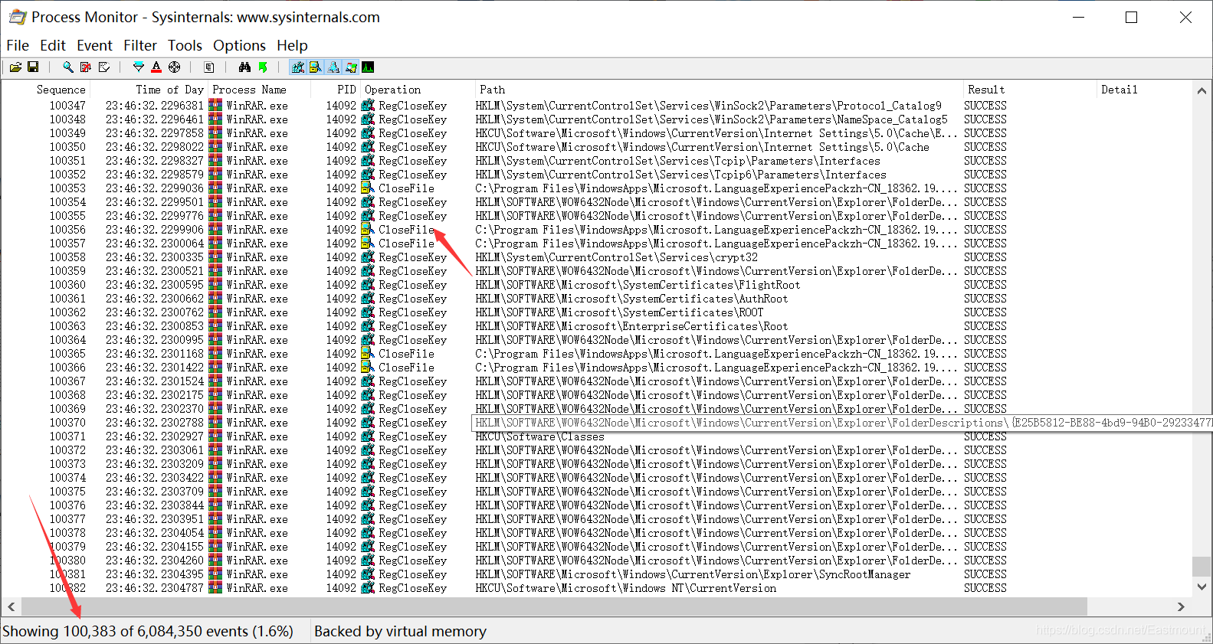The image size is (1213, 644).
Task: Open the Help menu
Action: click(x=292, y=45)
